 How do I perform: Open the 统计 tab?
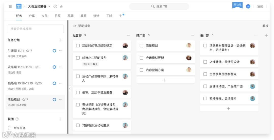[x=96, y=16]
